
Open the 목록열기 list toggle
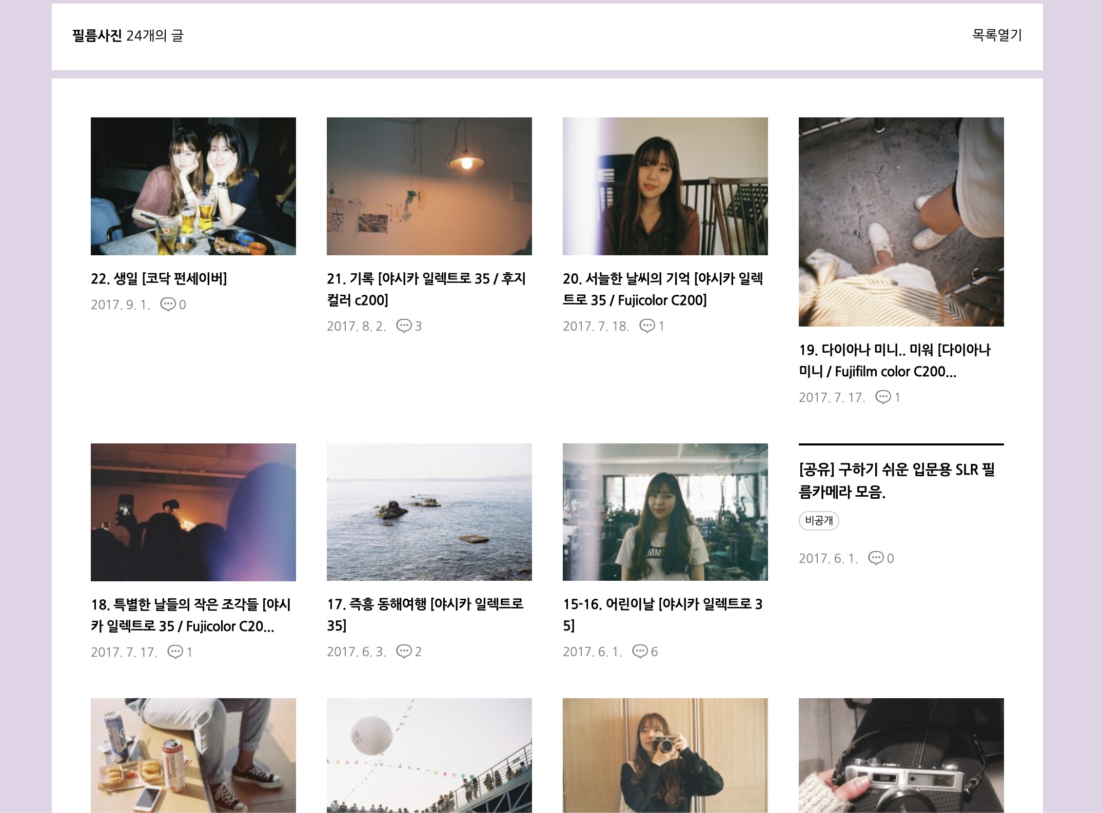point(997,35)
